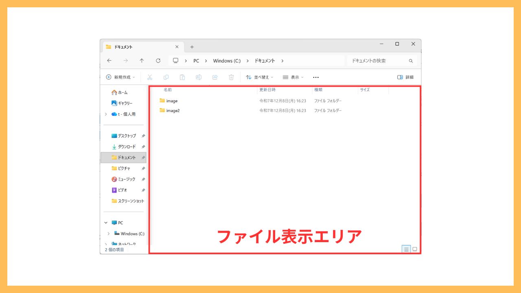Click the Rename icon in toolbar
521x293 pixels.
click(199, 77)
